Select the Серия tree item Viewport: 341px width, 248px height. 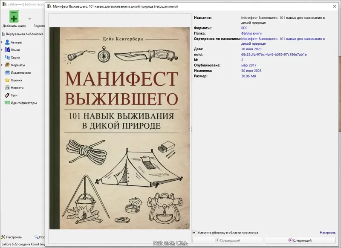click(x=15, y=58)
